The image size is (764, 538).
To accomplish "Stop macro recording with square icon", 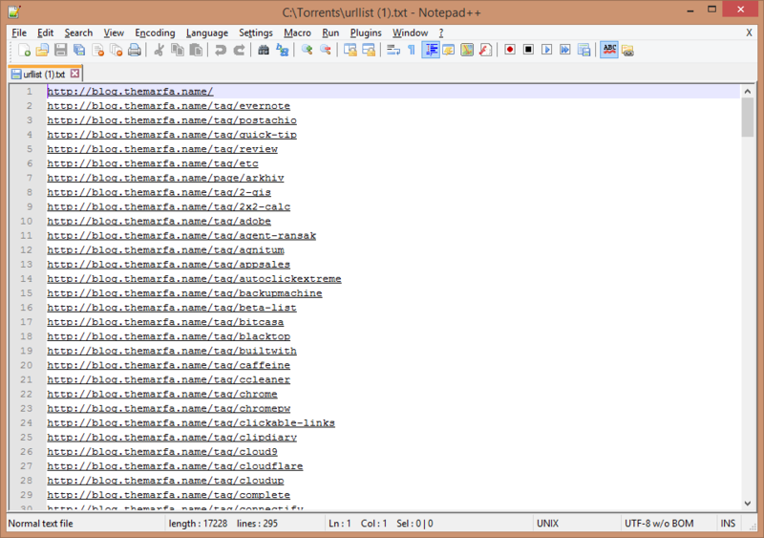I will (528, 50).
